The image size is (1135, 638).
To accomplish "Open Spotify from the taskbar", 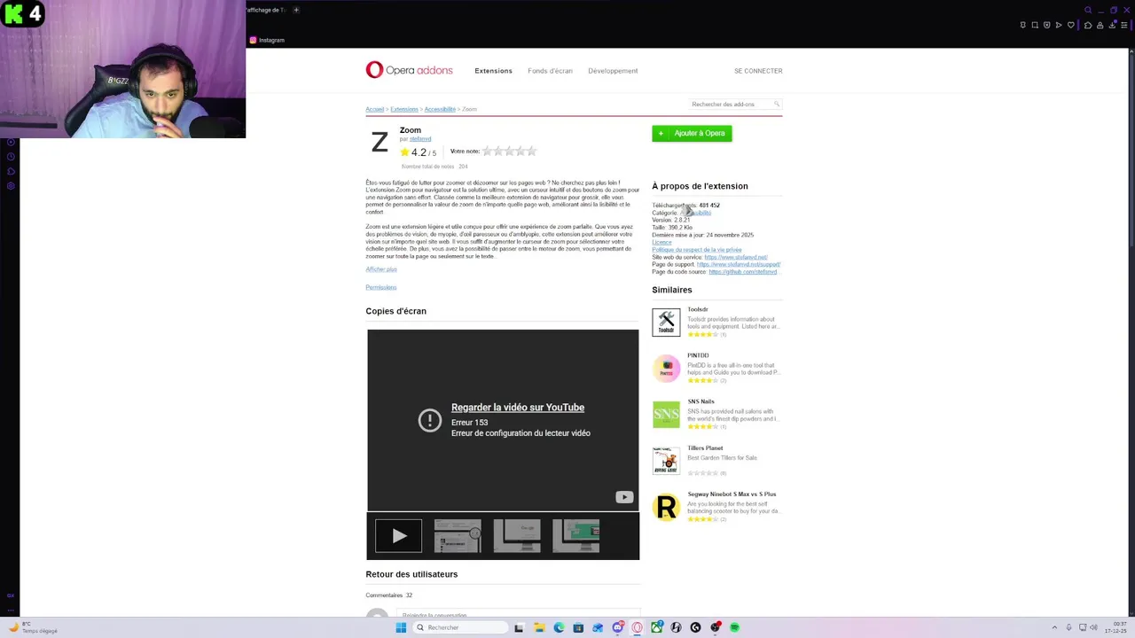I will 734,627.
